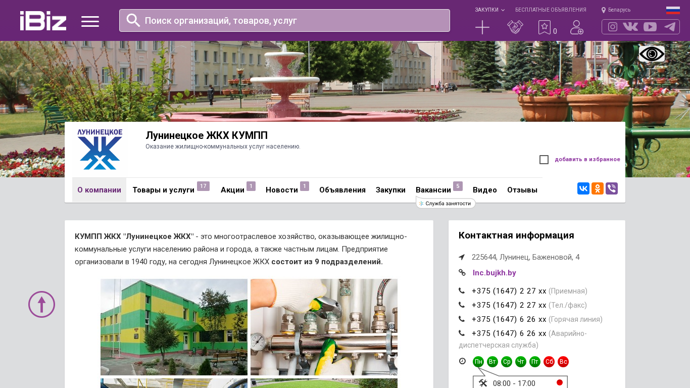Switch language via Russian flag

click(x=673, y=10)
